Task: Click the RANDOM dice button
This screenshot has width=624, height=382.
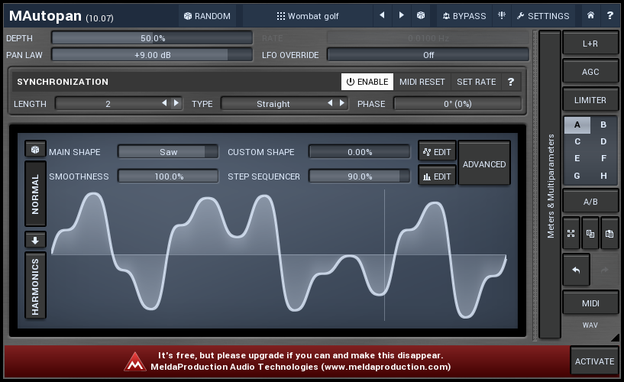Action: click(207, 16)
